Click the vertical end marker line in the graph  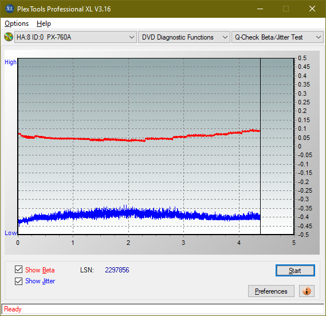pyautogui.click(x=260, y=146)
